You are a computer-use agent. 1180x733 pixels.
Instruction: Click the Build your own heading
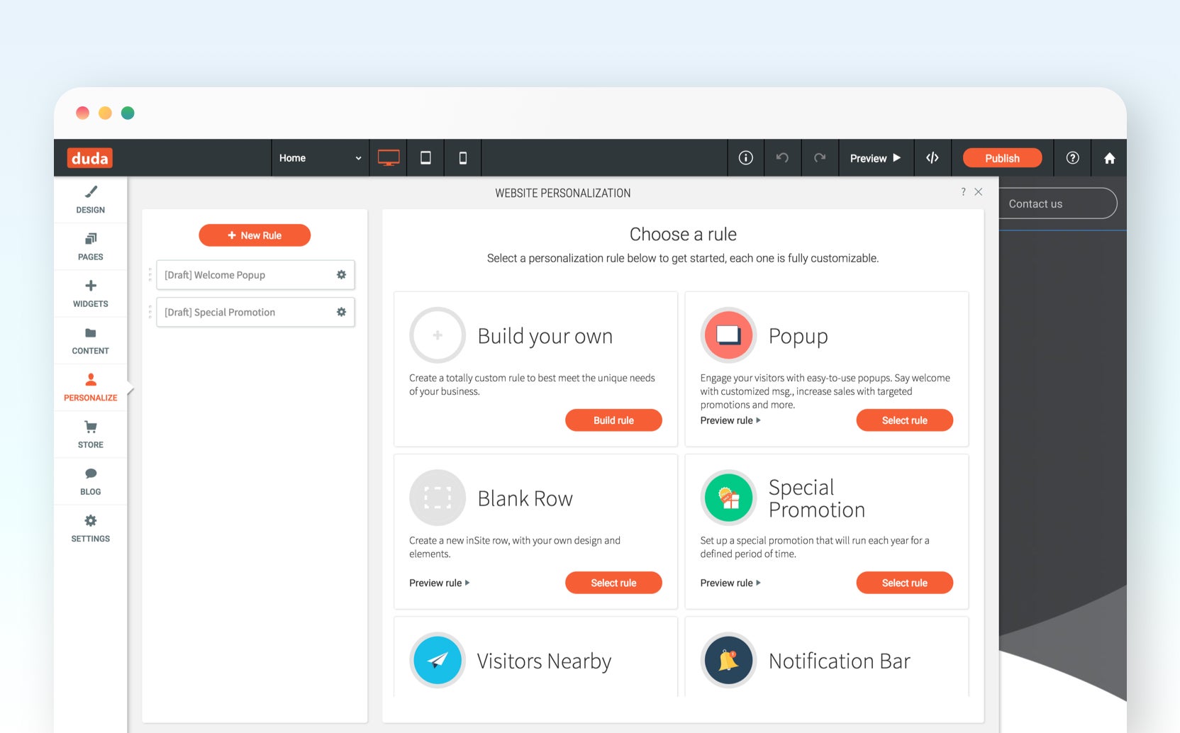(545, 336)
